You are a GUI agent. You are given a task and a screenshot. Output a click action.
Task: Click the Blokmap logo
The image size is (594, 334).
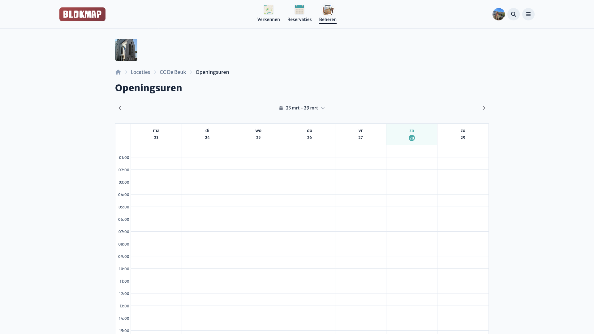[82, 14]
